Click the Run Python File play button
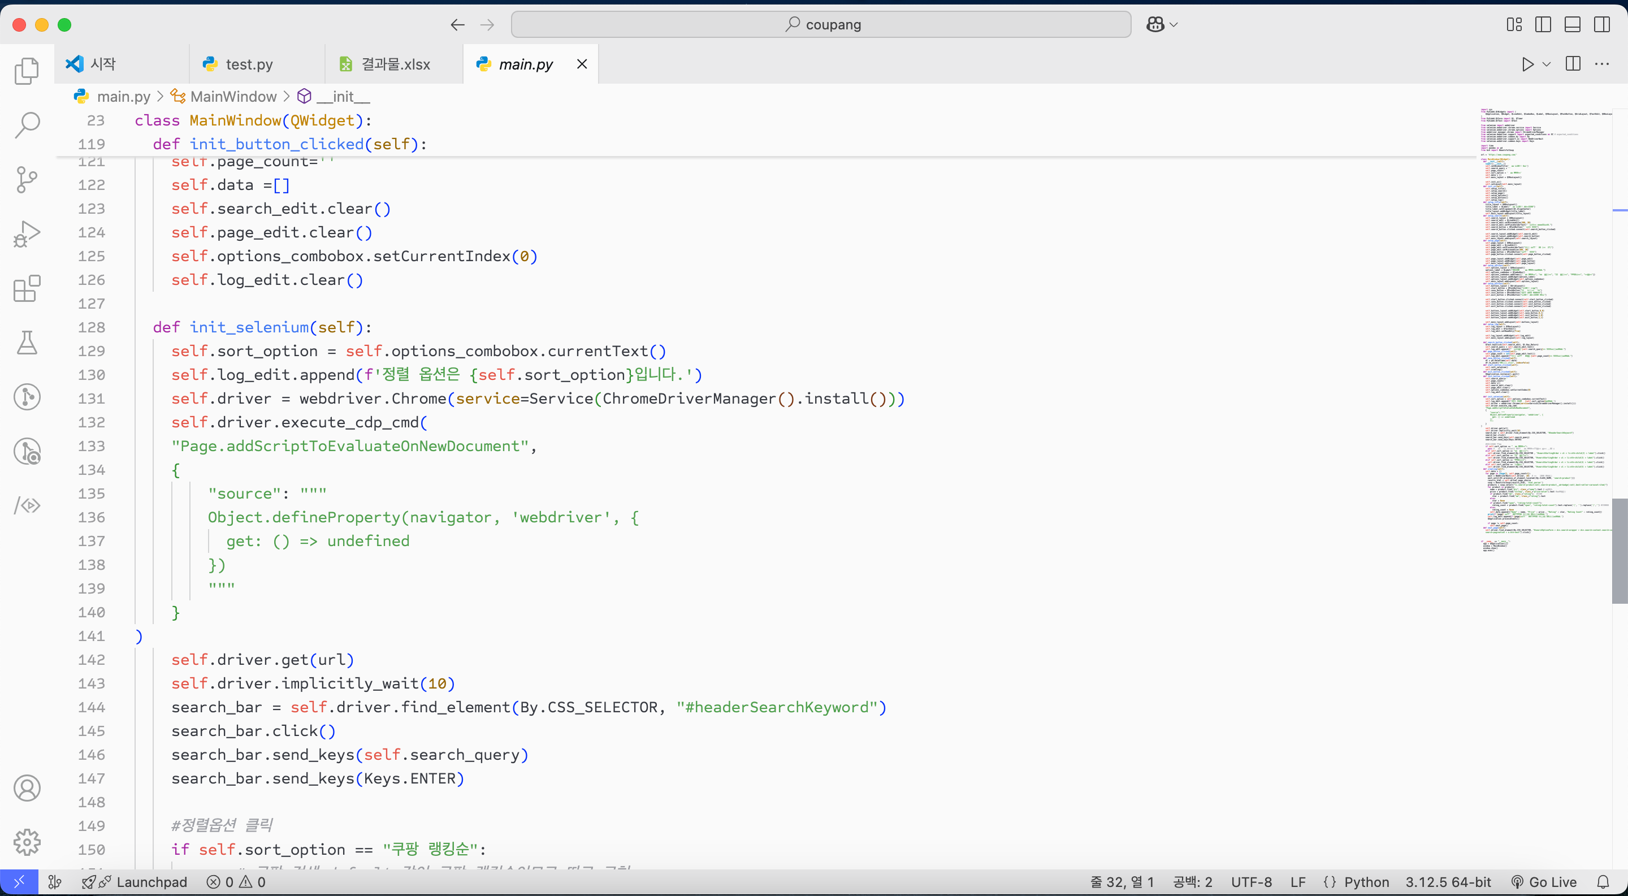This screenshot has height=896, width=1628. click(x=1527, y=64)
